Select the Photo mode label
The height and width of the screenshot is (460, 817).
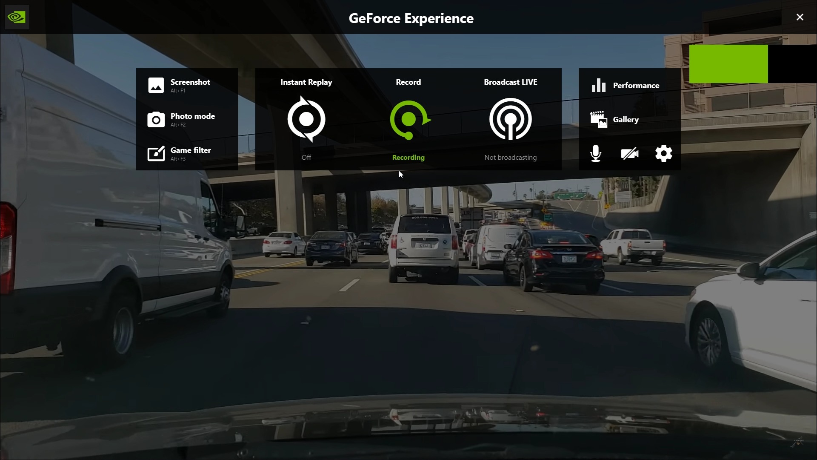point(192,116)
